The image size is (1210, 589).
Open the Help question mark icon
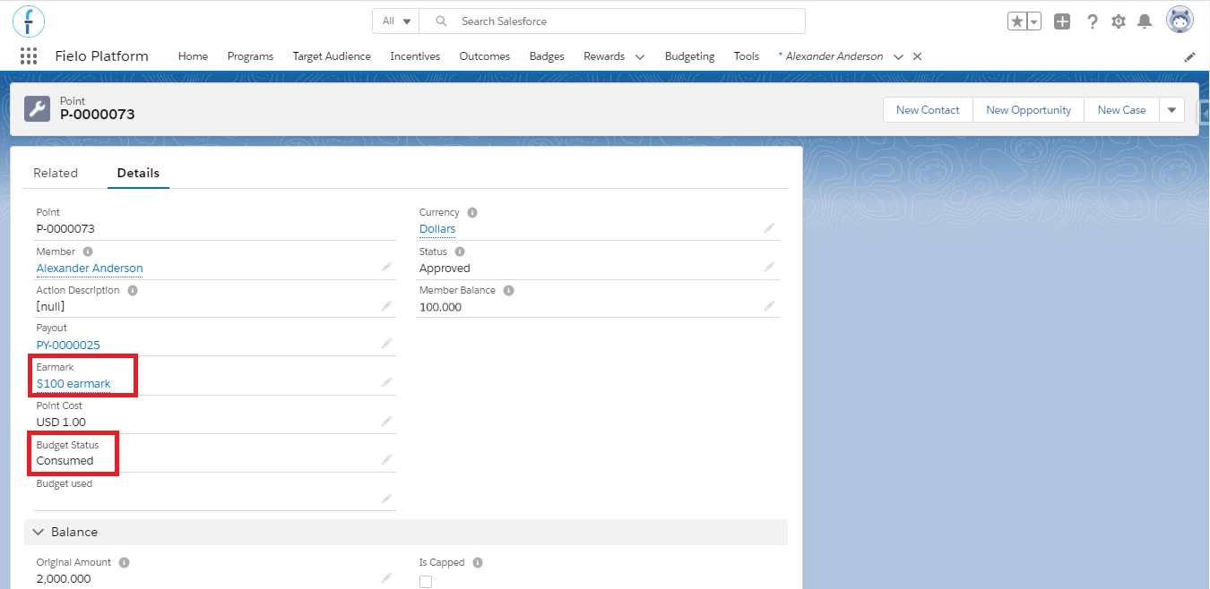tap(1092, 21)
